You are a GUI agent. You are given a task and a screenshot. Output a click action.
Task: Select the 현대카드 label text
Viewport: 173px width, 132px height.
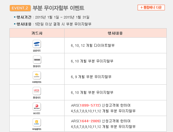[x=37, y=66]
